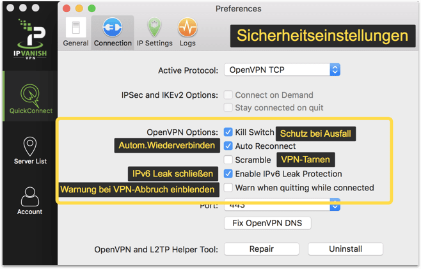Minimize the Preferences window with yellow button
The width and height of the screenshot is (421, 269).
[x=79, y=9]
